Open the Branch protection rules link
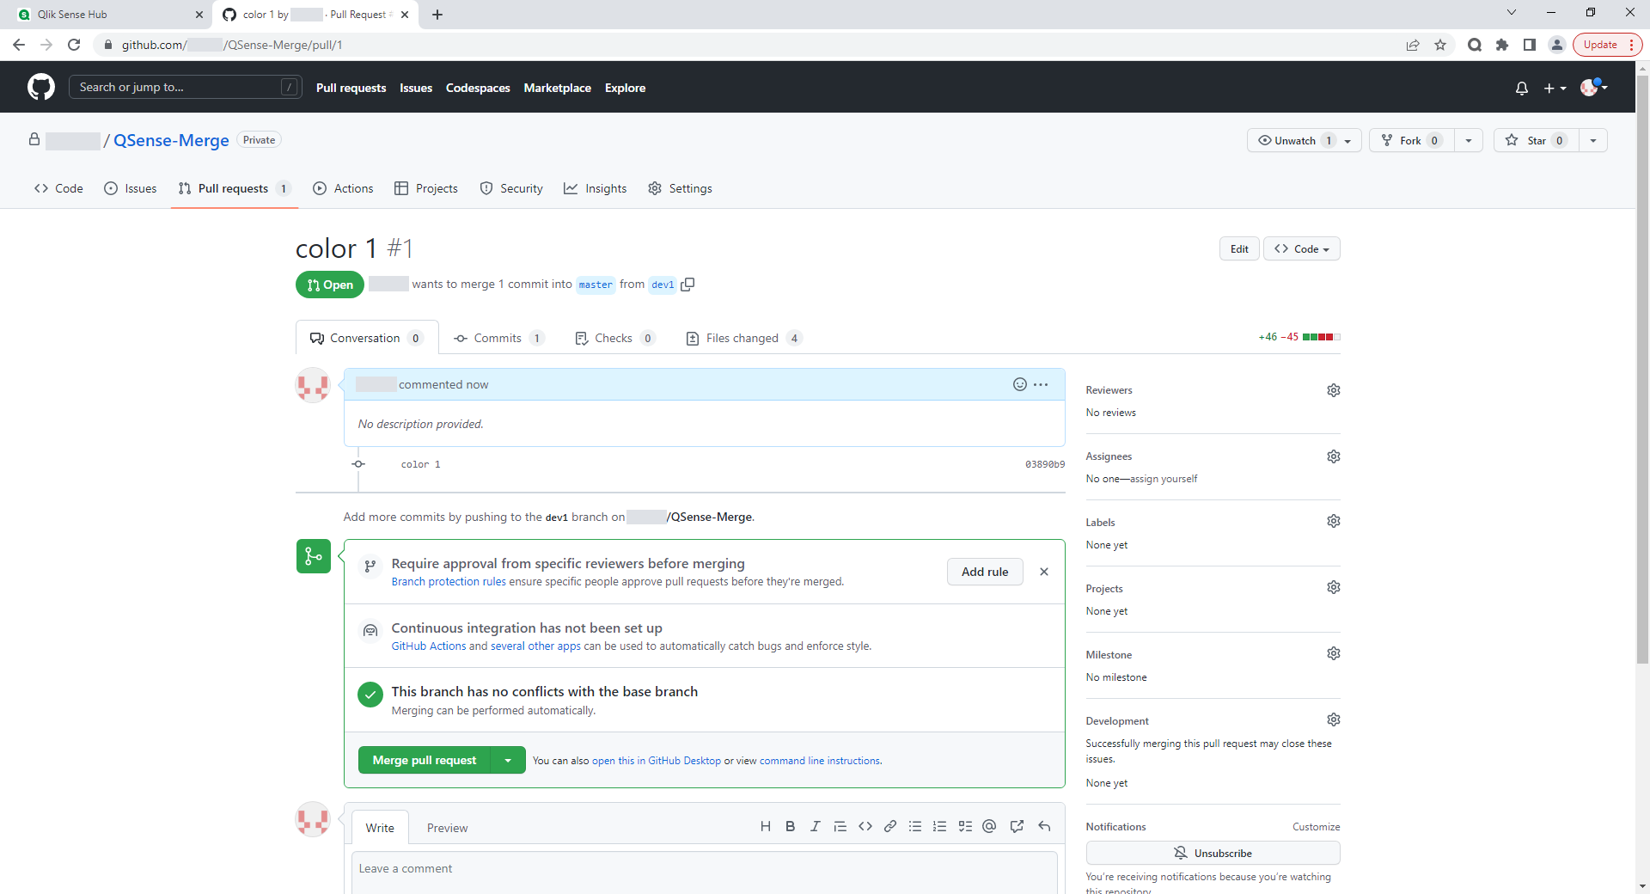 (x=449, y=582)
